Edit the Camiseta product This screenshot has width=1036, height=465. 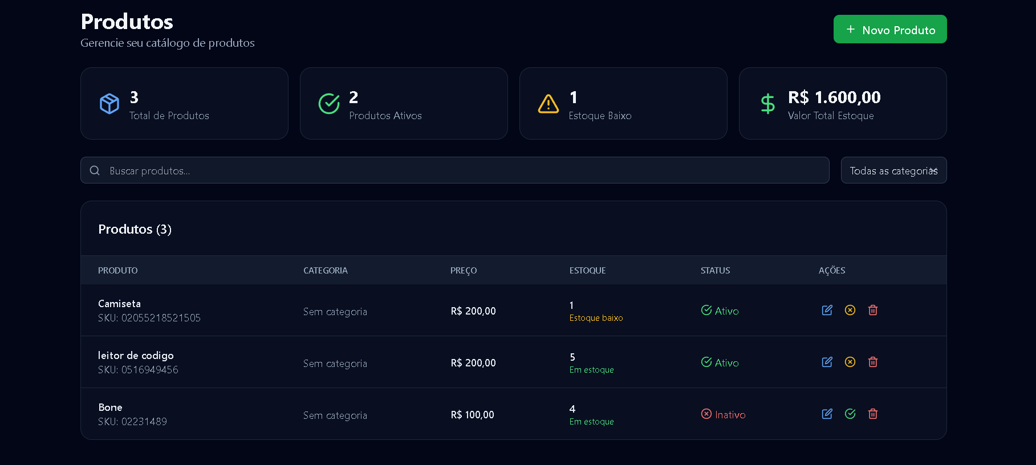coord(827,310)
